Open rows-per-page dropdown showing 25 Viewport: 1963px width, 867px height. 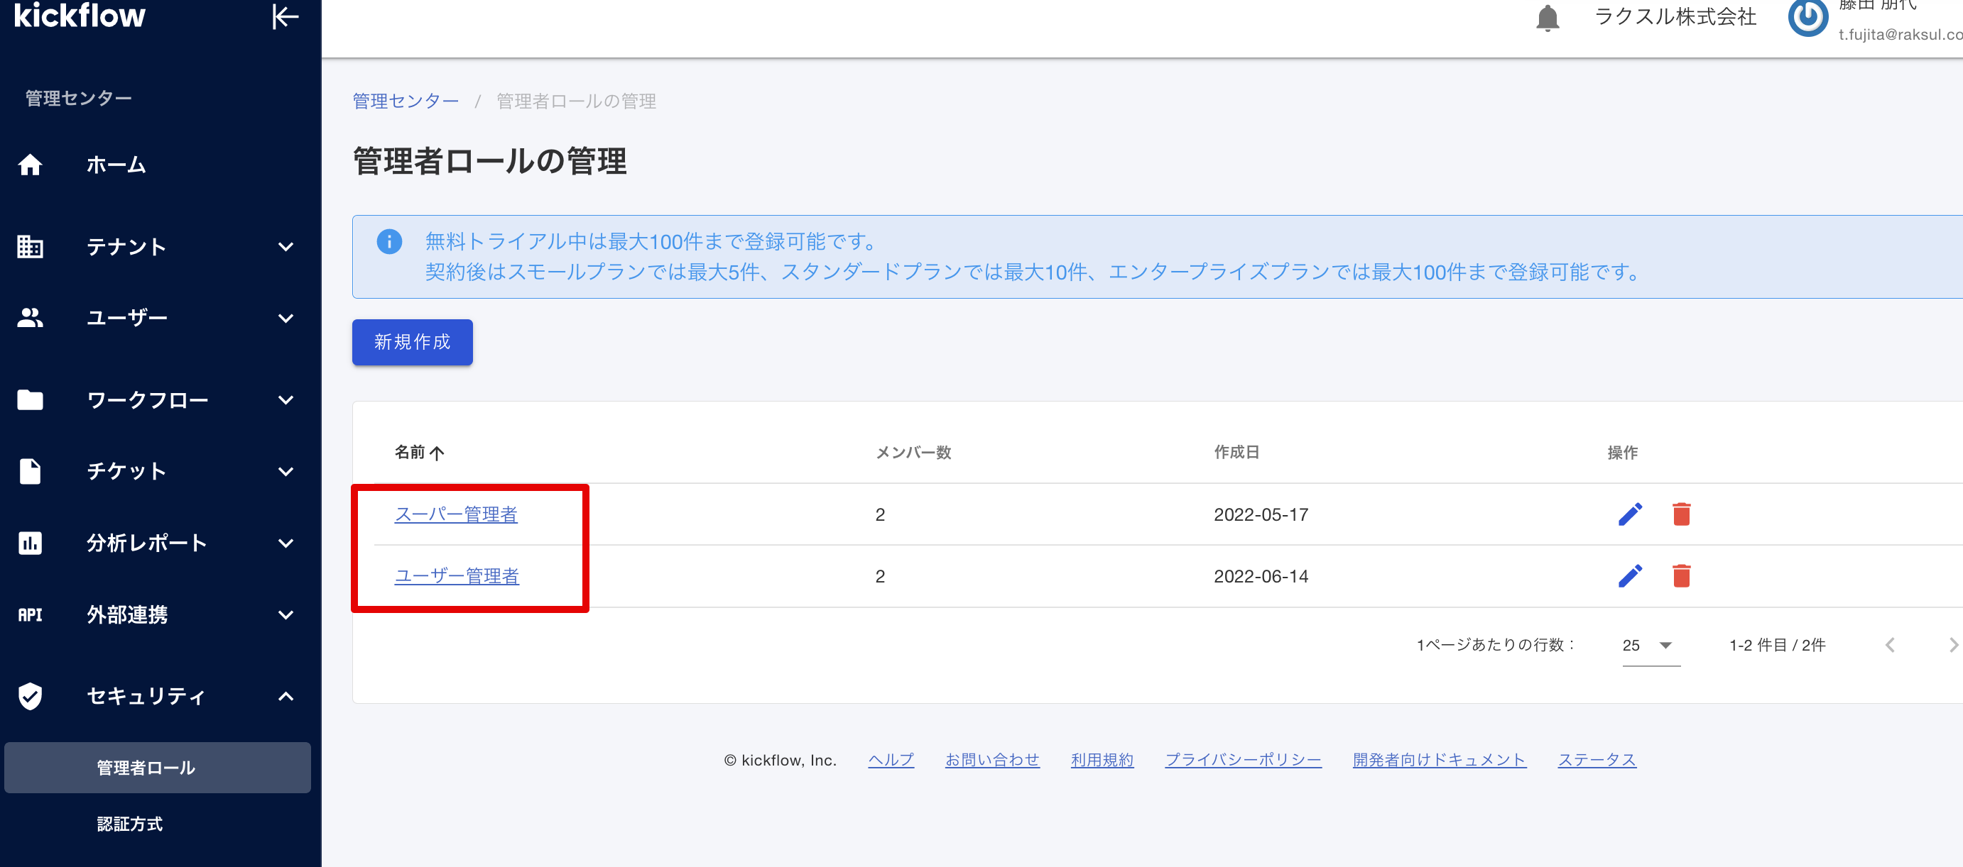(x=1651, y=646)
